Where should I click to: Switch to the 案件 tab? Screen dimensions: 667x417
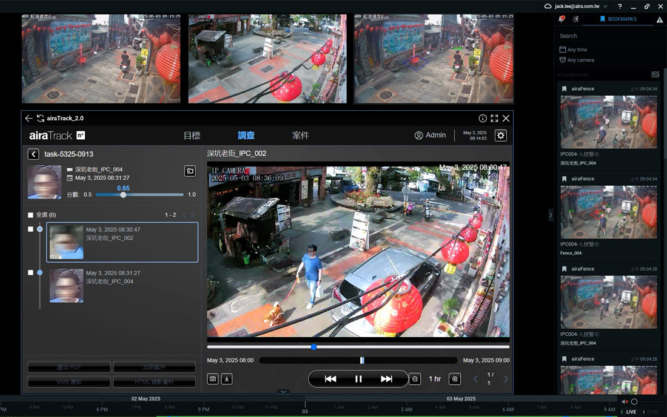point(301,136)
